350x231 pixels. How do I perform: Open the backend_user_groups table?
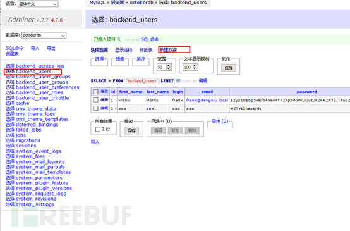(42, 82)
